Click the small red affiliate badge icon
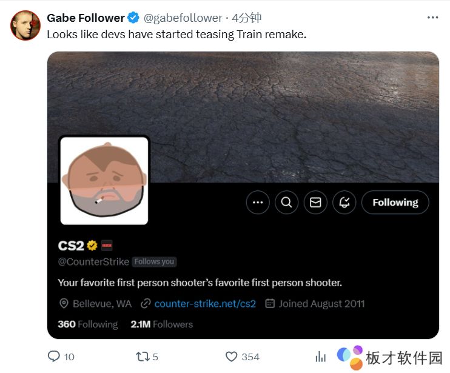The width and height of the screenshot is (450, 373). click(107, 246)
